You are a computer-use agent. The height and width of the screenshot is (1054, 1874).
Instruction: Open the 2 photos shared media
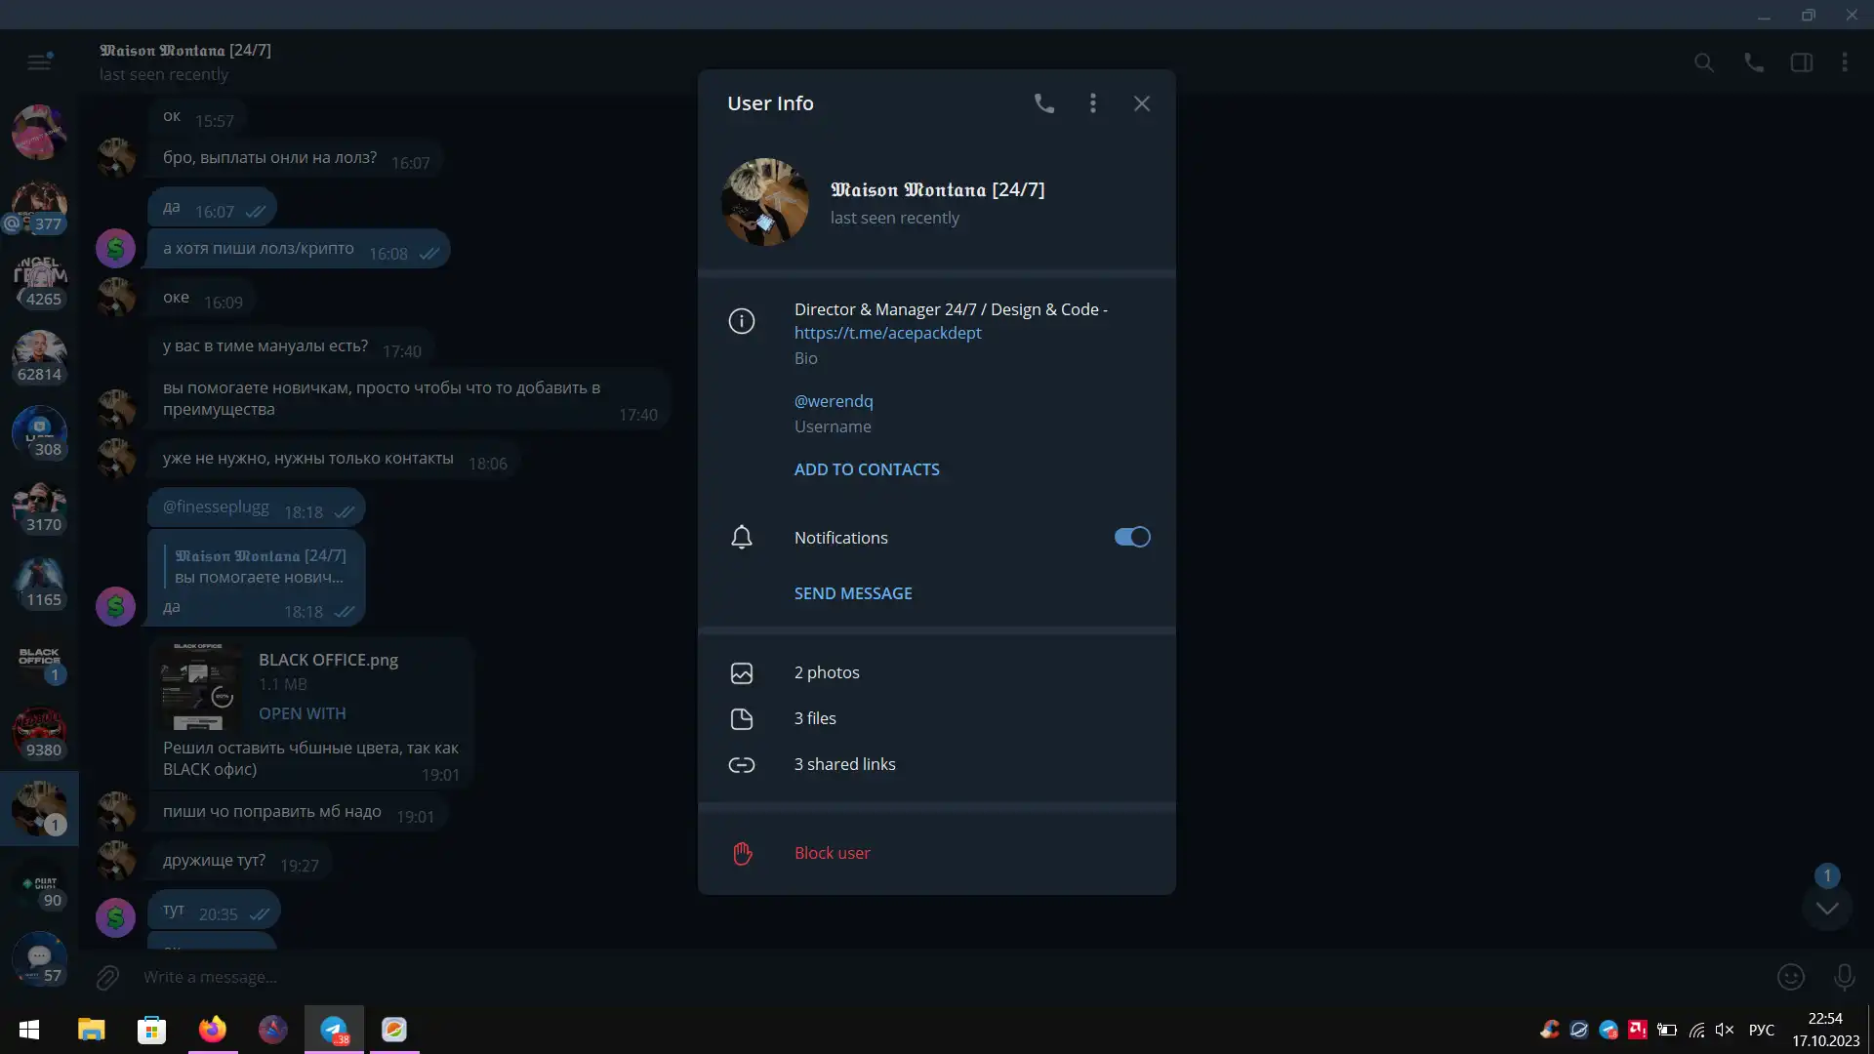(827, 672)
